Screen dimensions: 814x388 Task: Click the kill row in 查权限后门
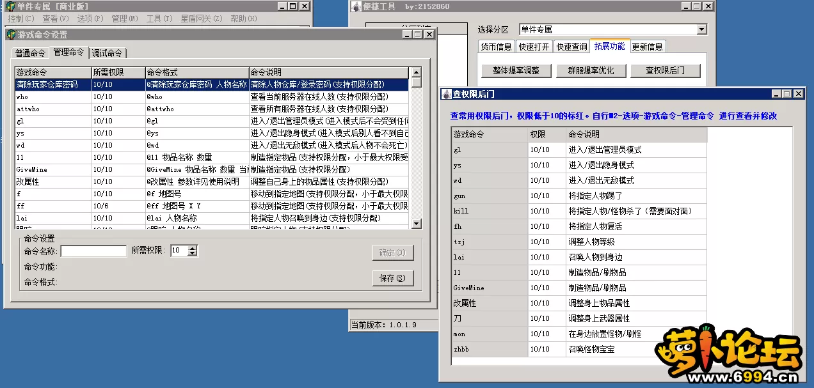pos(579,211)
